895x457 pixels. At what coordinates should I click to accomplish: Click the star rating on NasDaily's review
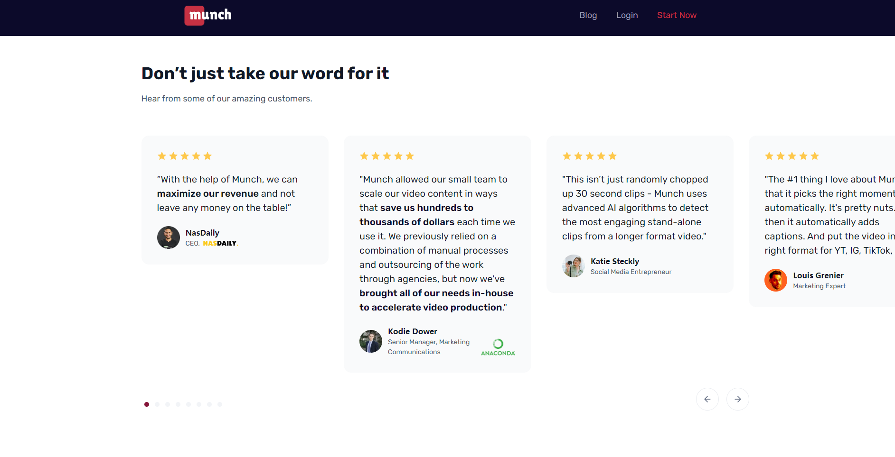[185, 156]
